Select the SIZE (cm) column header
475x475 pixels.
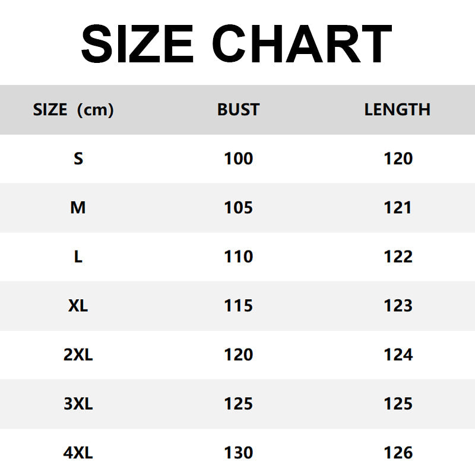pos(73,110)
